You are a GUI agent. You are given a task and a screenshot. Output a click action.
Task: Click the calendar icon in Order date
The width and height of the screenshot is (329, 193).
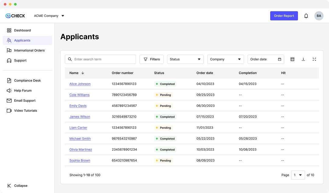279,59
